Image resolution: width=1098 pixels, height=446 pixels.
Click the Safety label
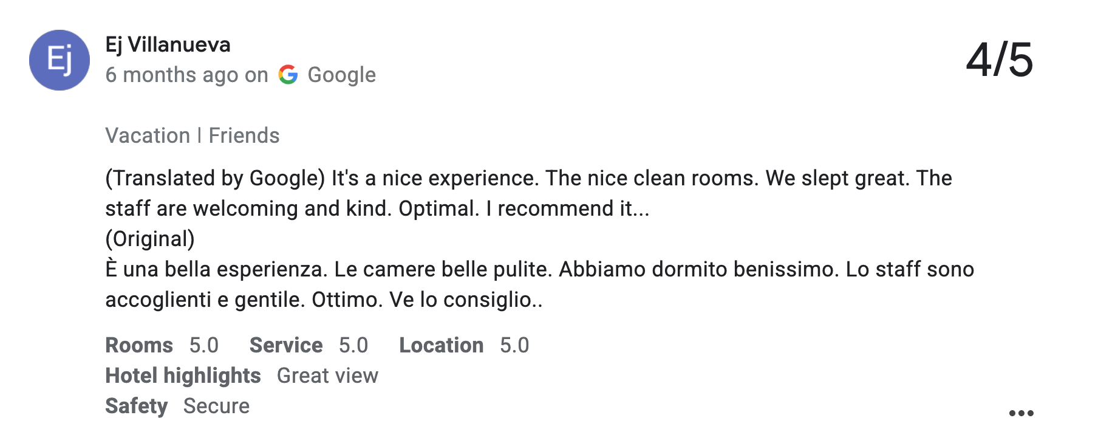point(136,406)
